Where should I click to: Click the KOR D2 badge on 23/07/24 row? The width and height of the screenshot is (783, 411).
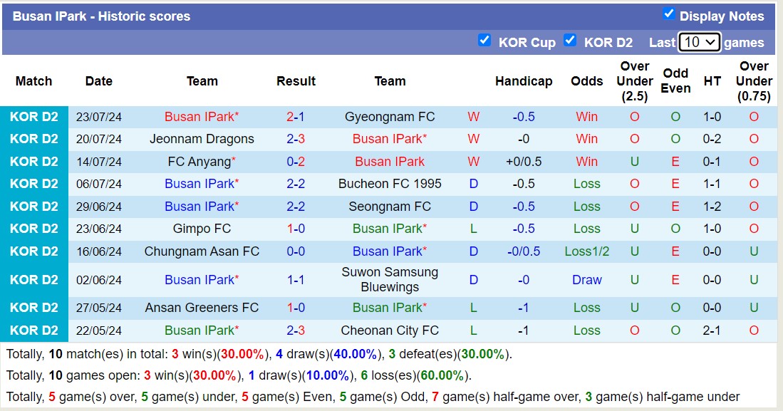tap(33, 117)
